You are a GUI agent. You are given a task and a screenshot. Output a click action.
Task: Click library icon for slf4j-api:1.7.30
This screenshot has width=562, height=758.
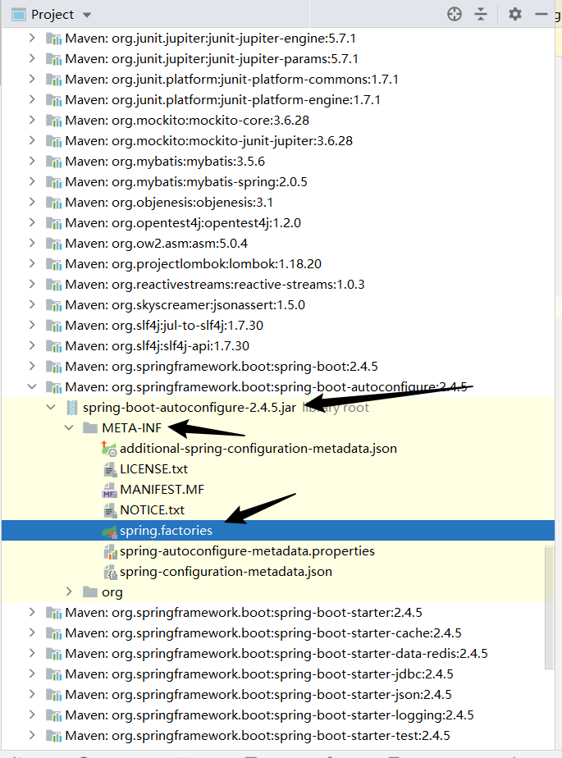53,346
